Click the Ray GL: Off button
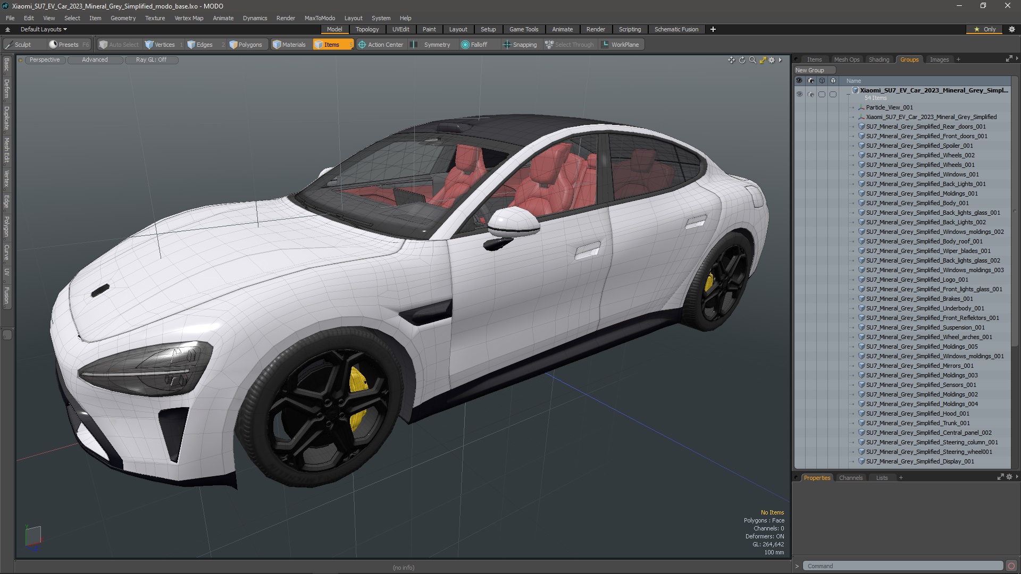1021x574 pixels. pyautogui.click(x=151, y=60)
